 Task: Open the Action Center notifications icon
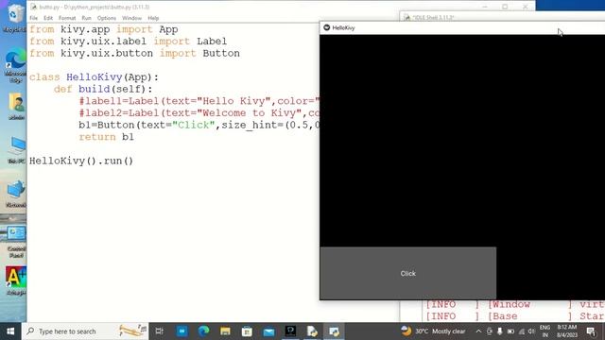point(591,331)
